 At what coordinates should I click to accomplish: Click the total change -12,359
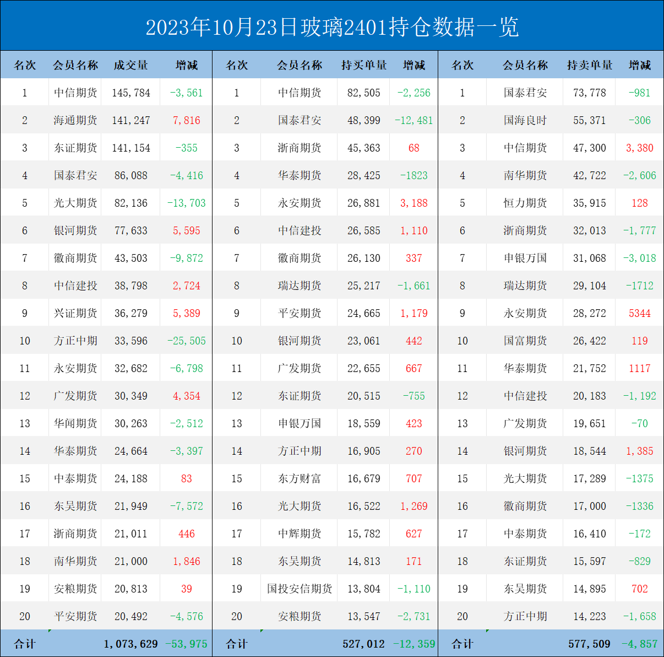coord(414,644)
